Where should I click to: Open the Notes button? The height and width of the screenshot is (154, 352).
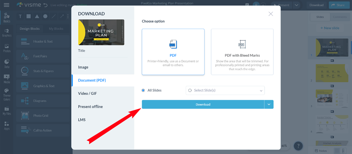[x=321, y=151]
